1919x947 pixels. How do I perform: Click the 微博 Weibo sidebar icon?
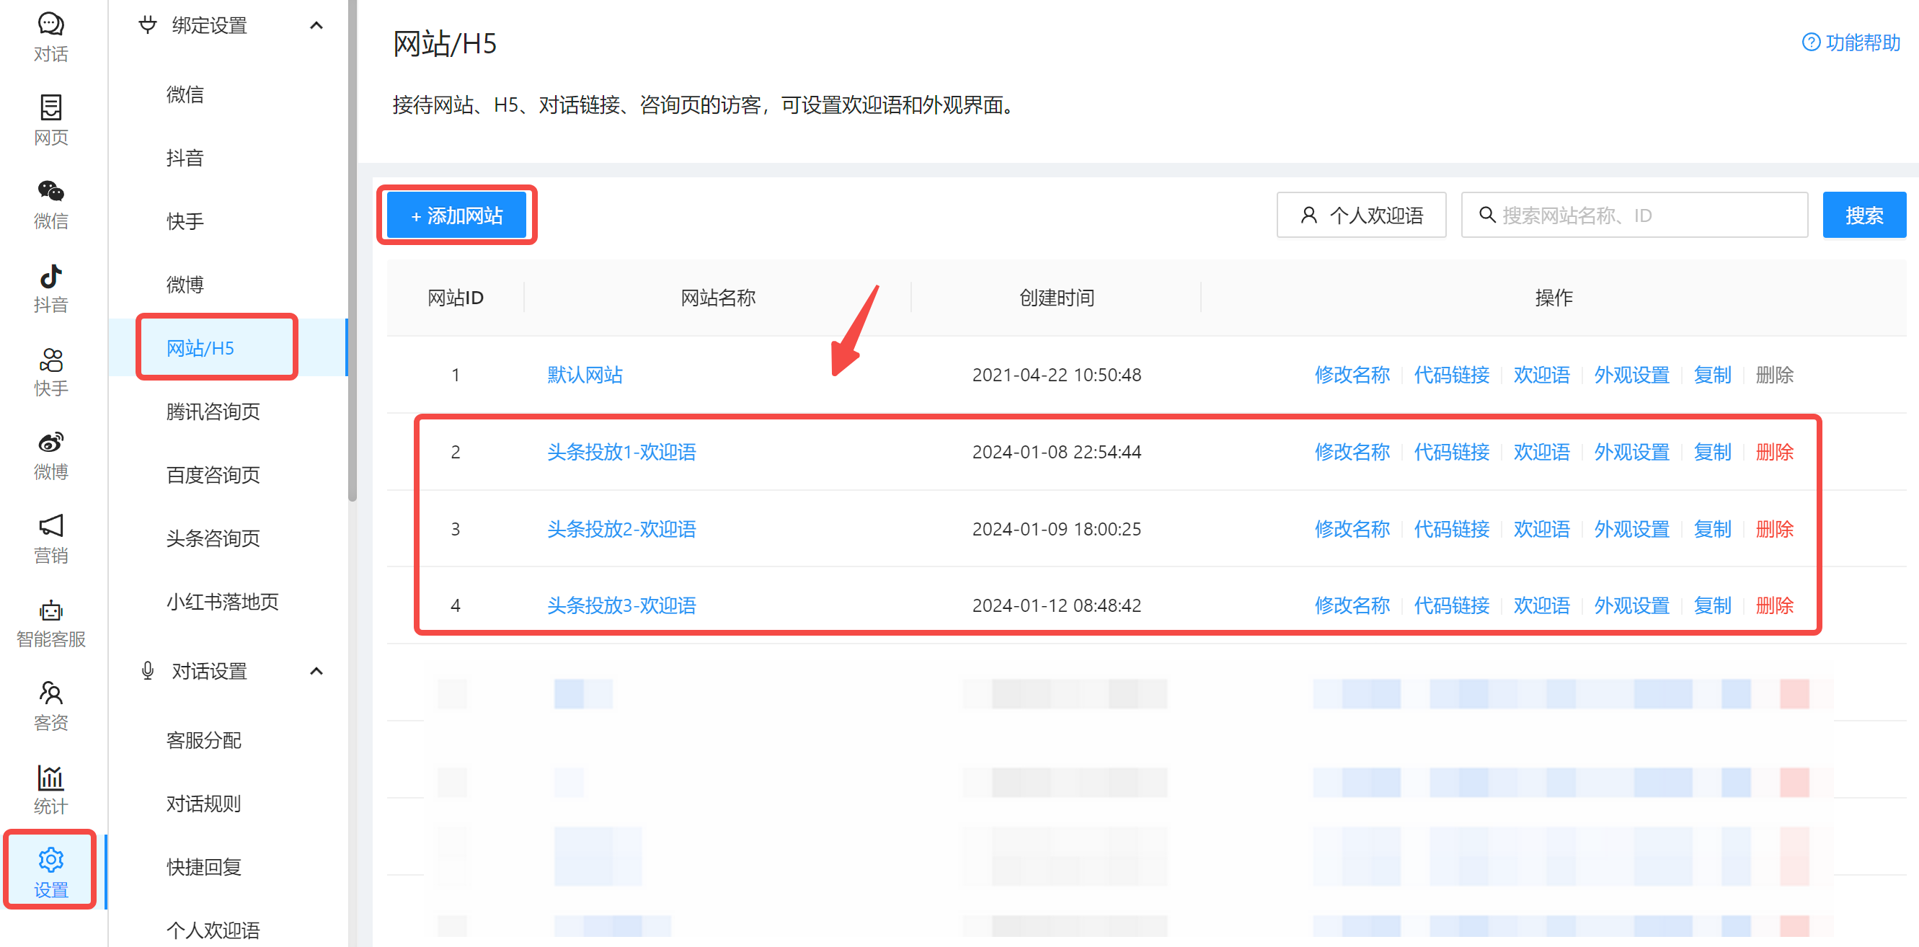(50, 443)
